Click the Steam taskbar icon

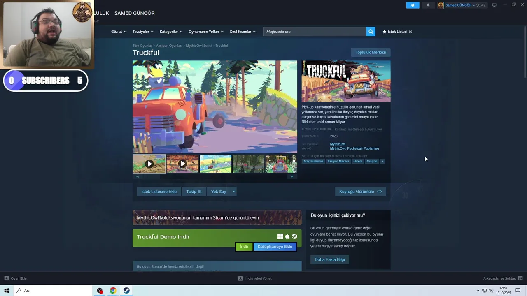(x=126, y=291)
